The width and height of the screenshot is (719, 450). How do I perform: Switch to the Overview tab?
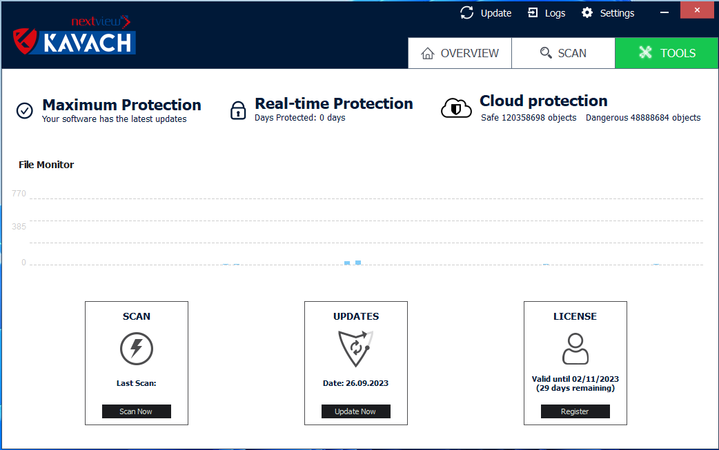[460, 53]
